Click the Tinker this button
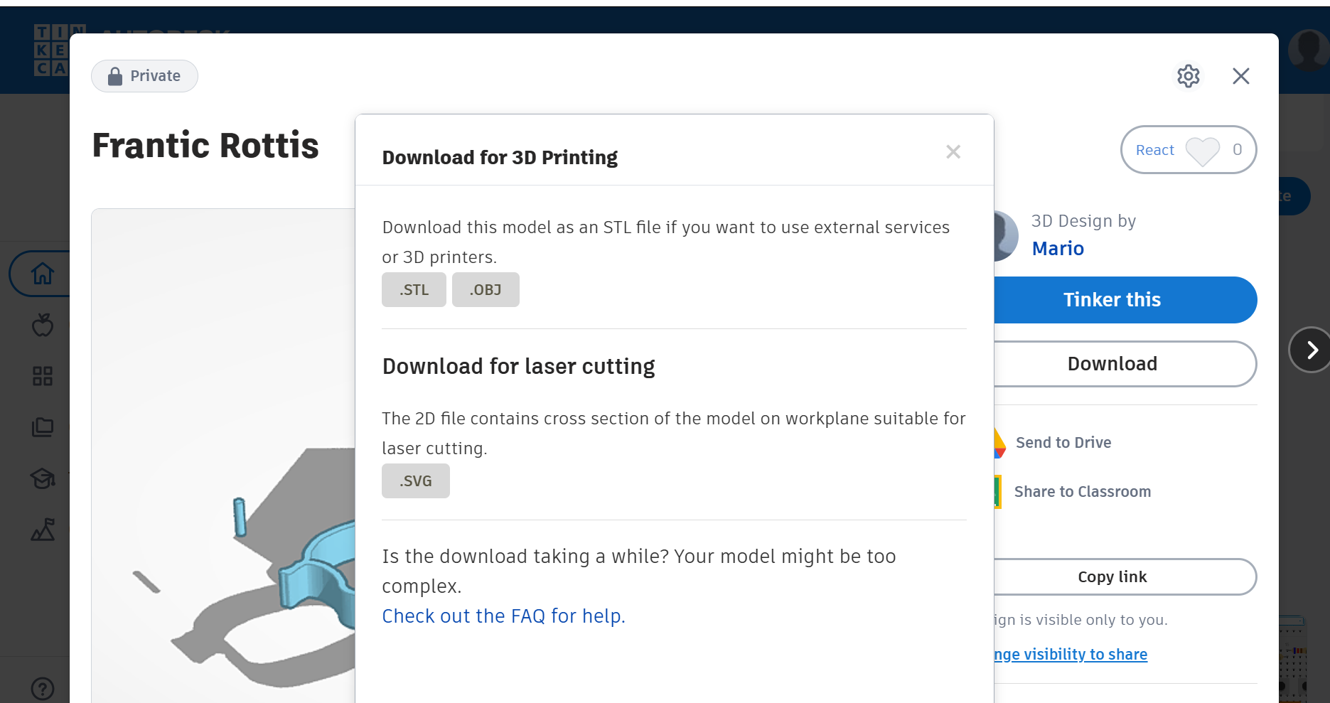This screenshot has height=703, width=1330. (x=1125, y=300)
